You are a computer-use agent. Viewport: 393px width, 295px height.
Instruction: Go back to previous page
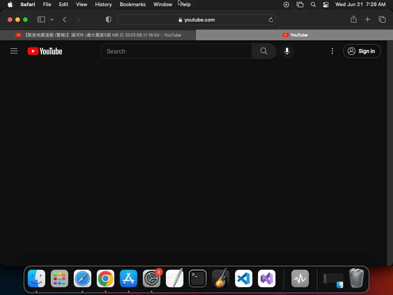[x=64, y=20]
